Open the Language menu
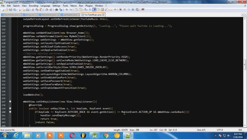 (x=45, y=6)
